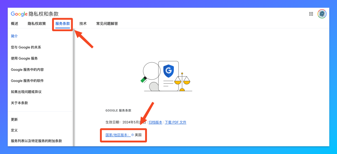Open the Google apps grid icon
This screenshot has width=337, height=154.
tap(311, 14)
